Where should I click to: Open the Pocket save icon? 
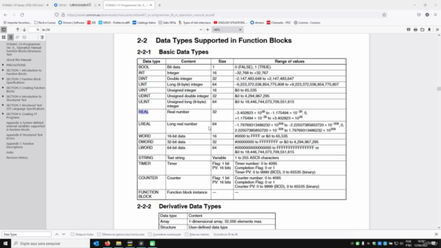coord(419,14)
